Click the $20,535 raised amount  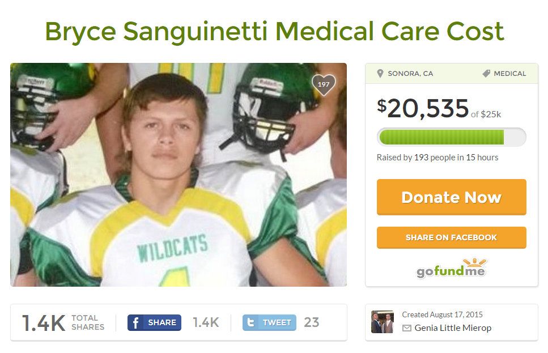point(423,108)
